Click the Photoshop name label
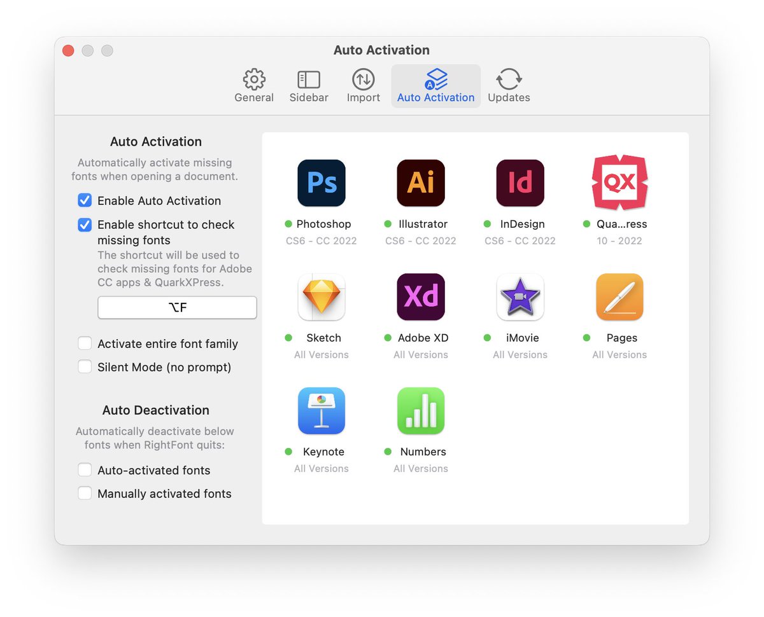 point(323,224)
